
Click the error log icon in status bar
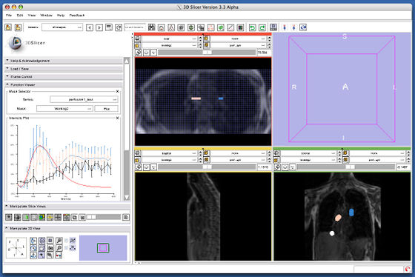tap(408, 269)
